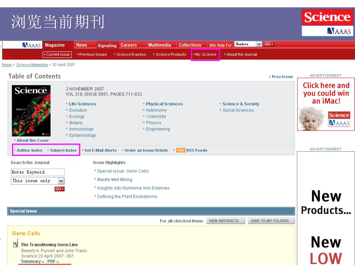Select the Careers tab

[x=132, y=45]
